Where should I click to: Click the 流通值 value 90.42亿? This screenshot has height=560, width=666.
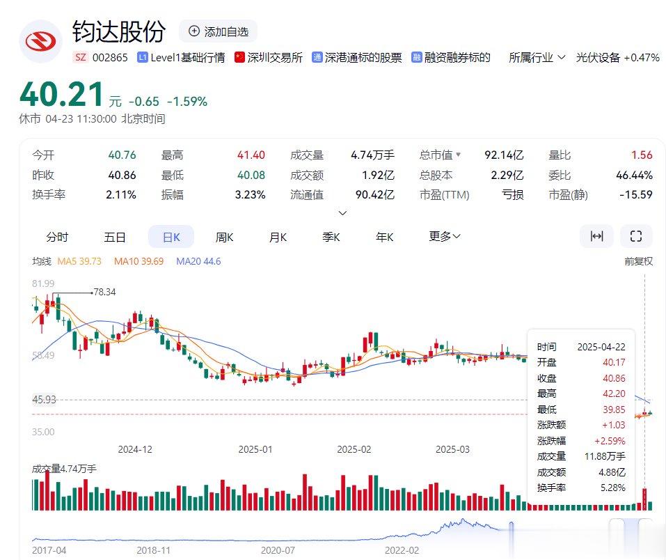pyautogui.click(x=375, y=195)
